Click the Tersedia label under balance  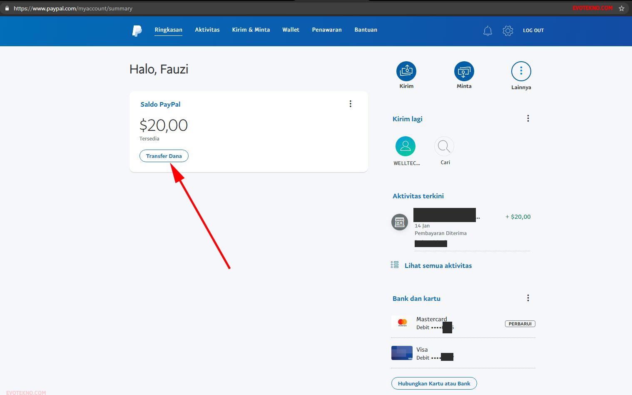point(149,139)
